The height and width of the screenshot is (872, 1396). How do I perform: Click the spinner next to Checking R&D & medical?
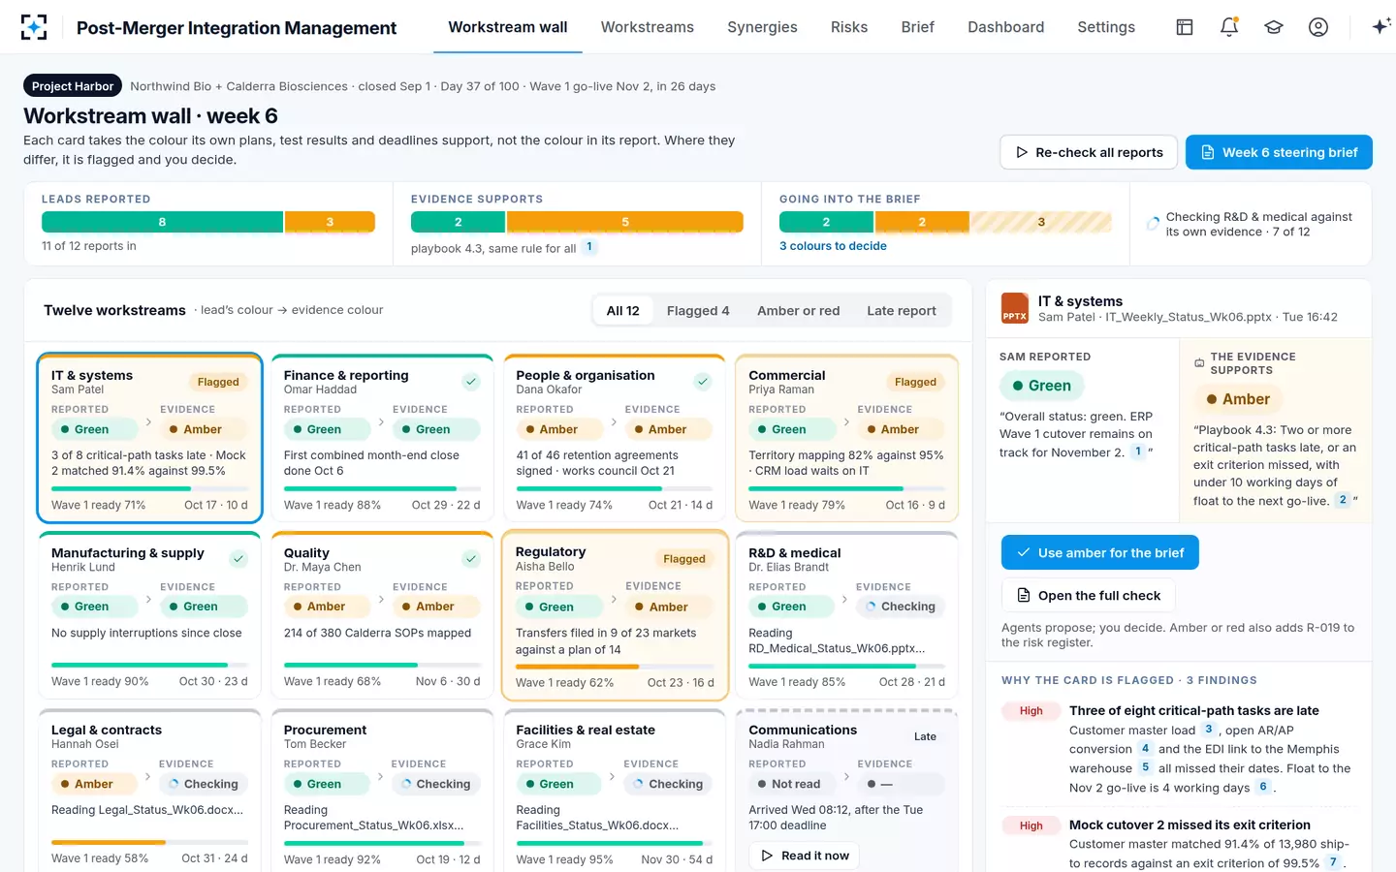coord(1153,224)
